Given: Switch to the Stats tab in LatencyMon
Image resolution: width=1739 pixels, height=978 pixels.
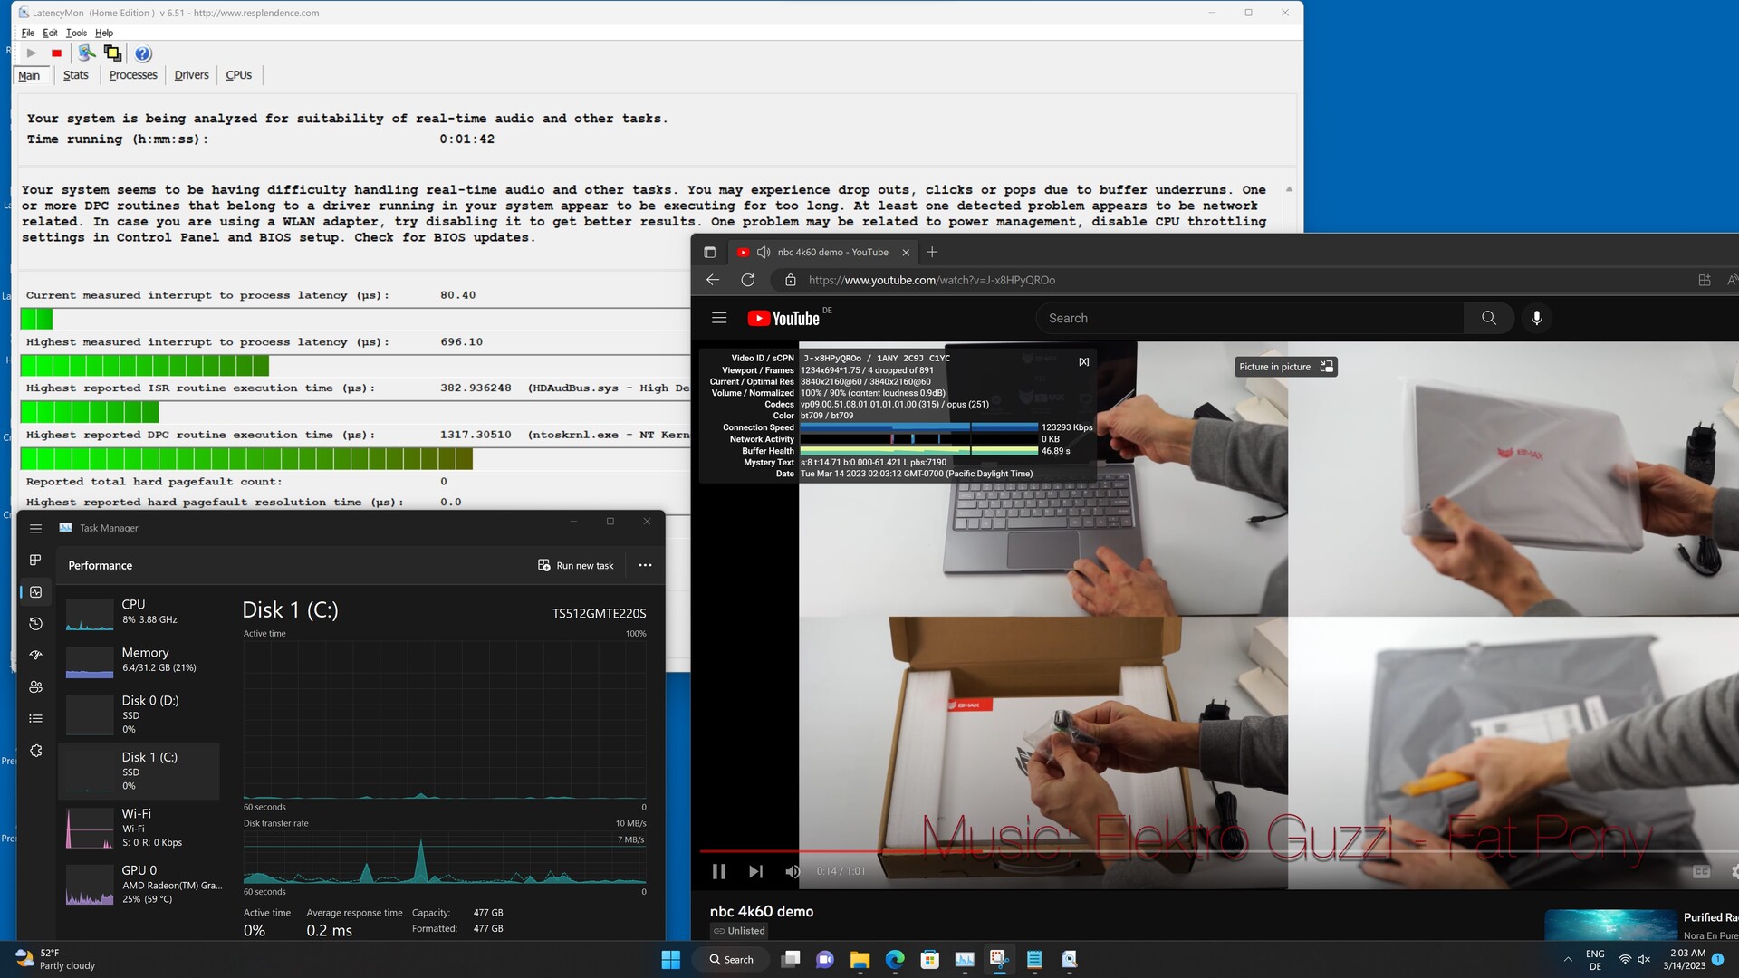Looking at the screenshot, I should point(76,75).
